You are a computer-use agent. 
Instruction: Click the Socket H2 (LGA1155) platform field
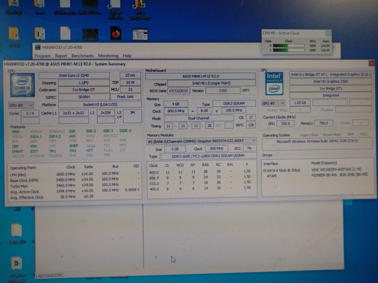[100, 105]
